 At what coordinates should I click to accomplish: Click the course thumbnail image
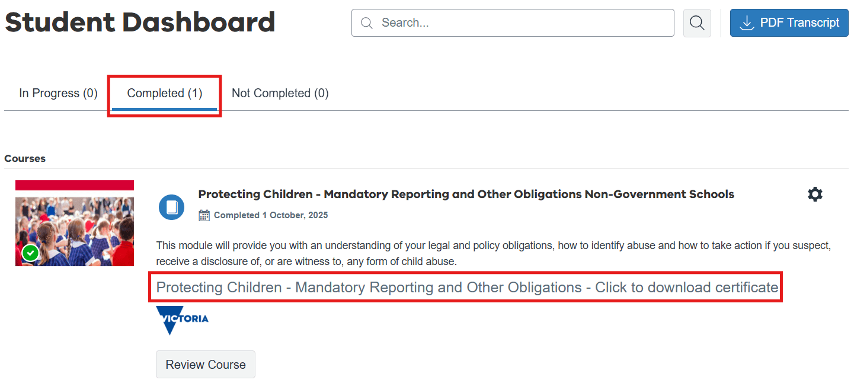pyautogui.click(x=75, y=224)
